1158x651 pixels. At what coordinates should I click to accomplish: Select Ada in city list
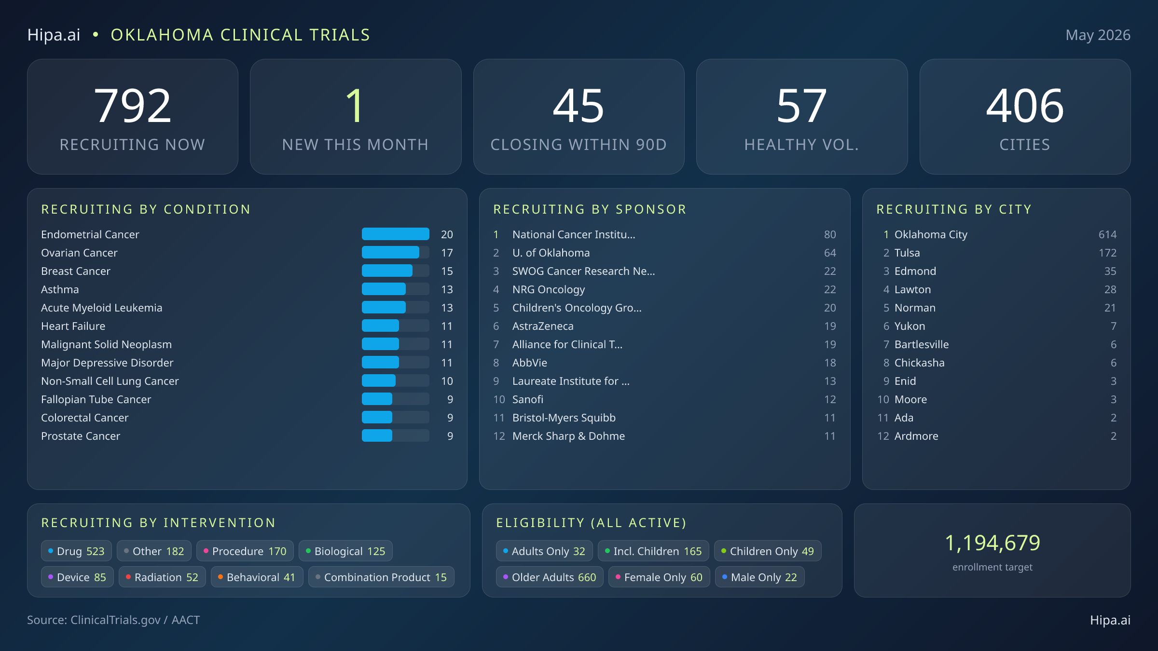(996, 418)
